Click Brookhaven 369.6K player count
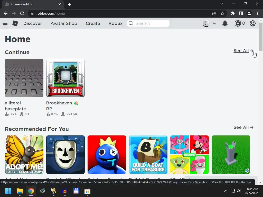The height and width of the screenshot is (197, 263). tap(69, 114)
